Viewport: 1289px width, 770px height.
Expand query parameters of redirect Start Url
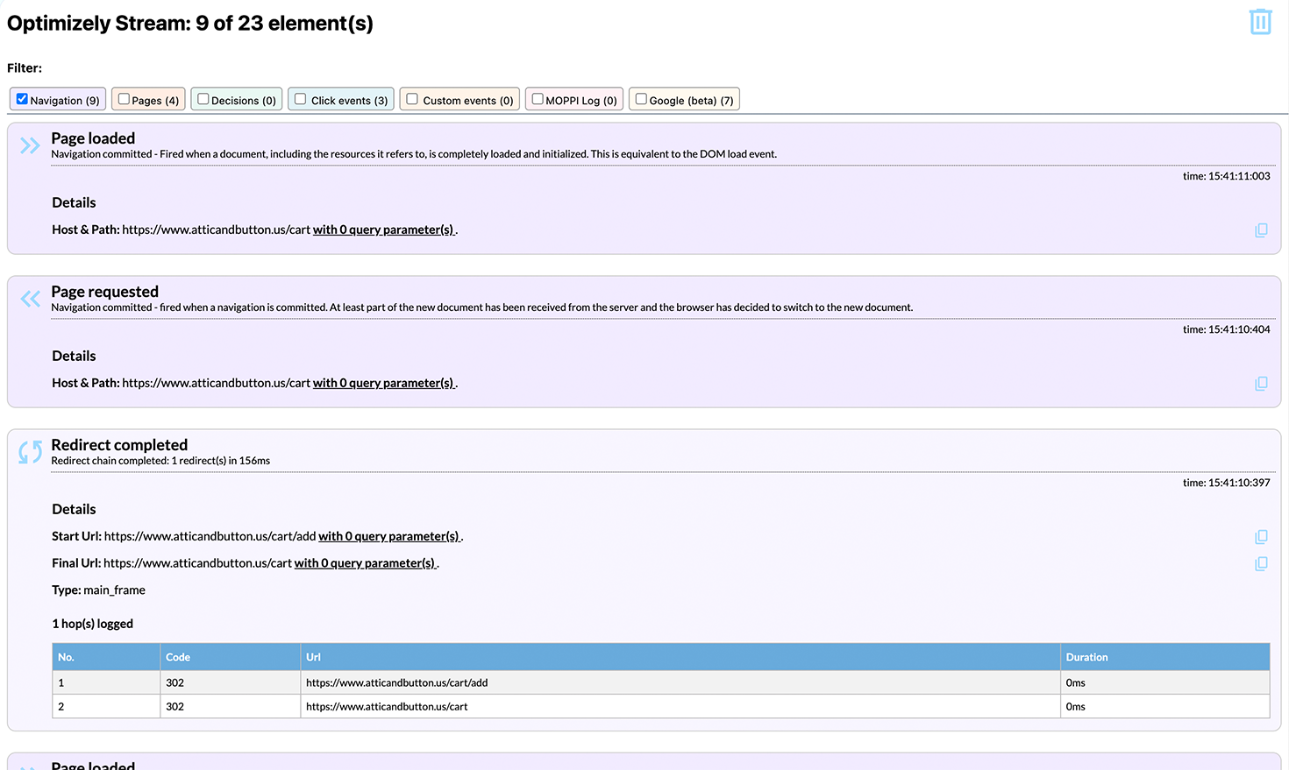click(389, 536)
